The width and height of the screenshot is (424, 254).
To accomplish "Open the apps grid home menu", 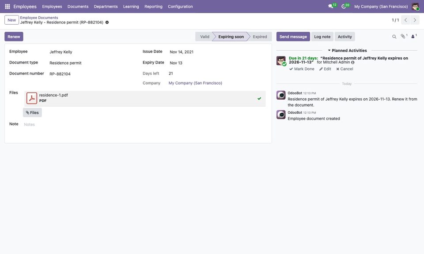I will tap(8, 7).
